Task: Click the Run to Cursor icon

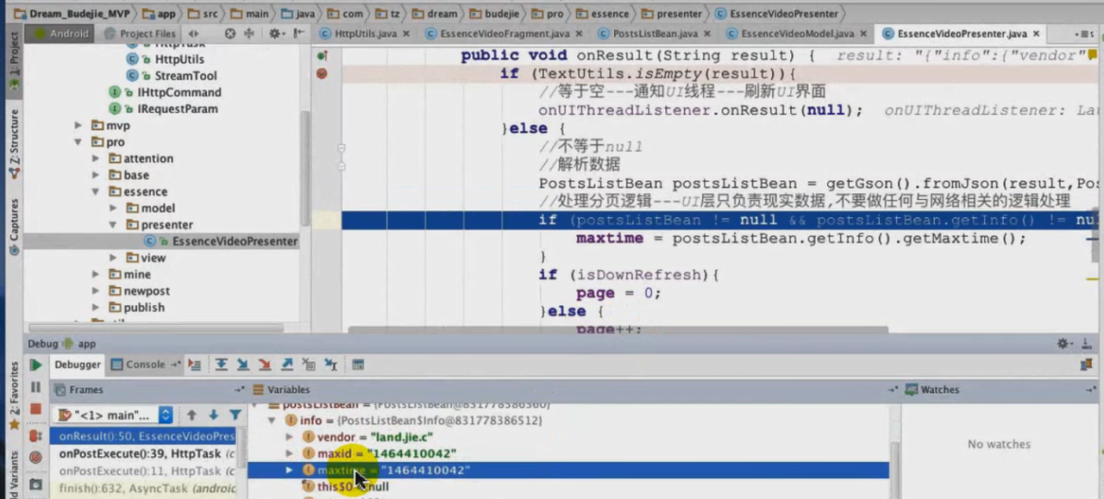Action: click(330, 365)
